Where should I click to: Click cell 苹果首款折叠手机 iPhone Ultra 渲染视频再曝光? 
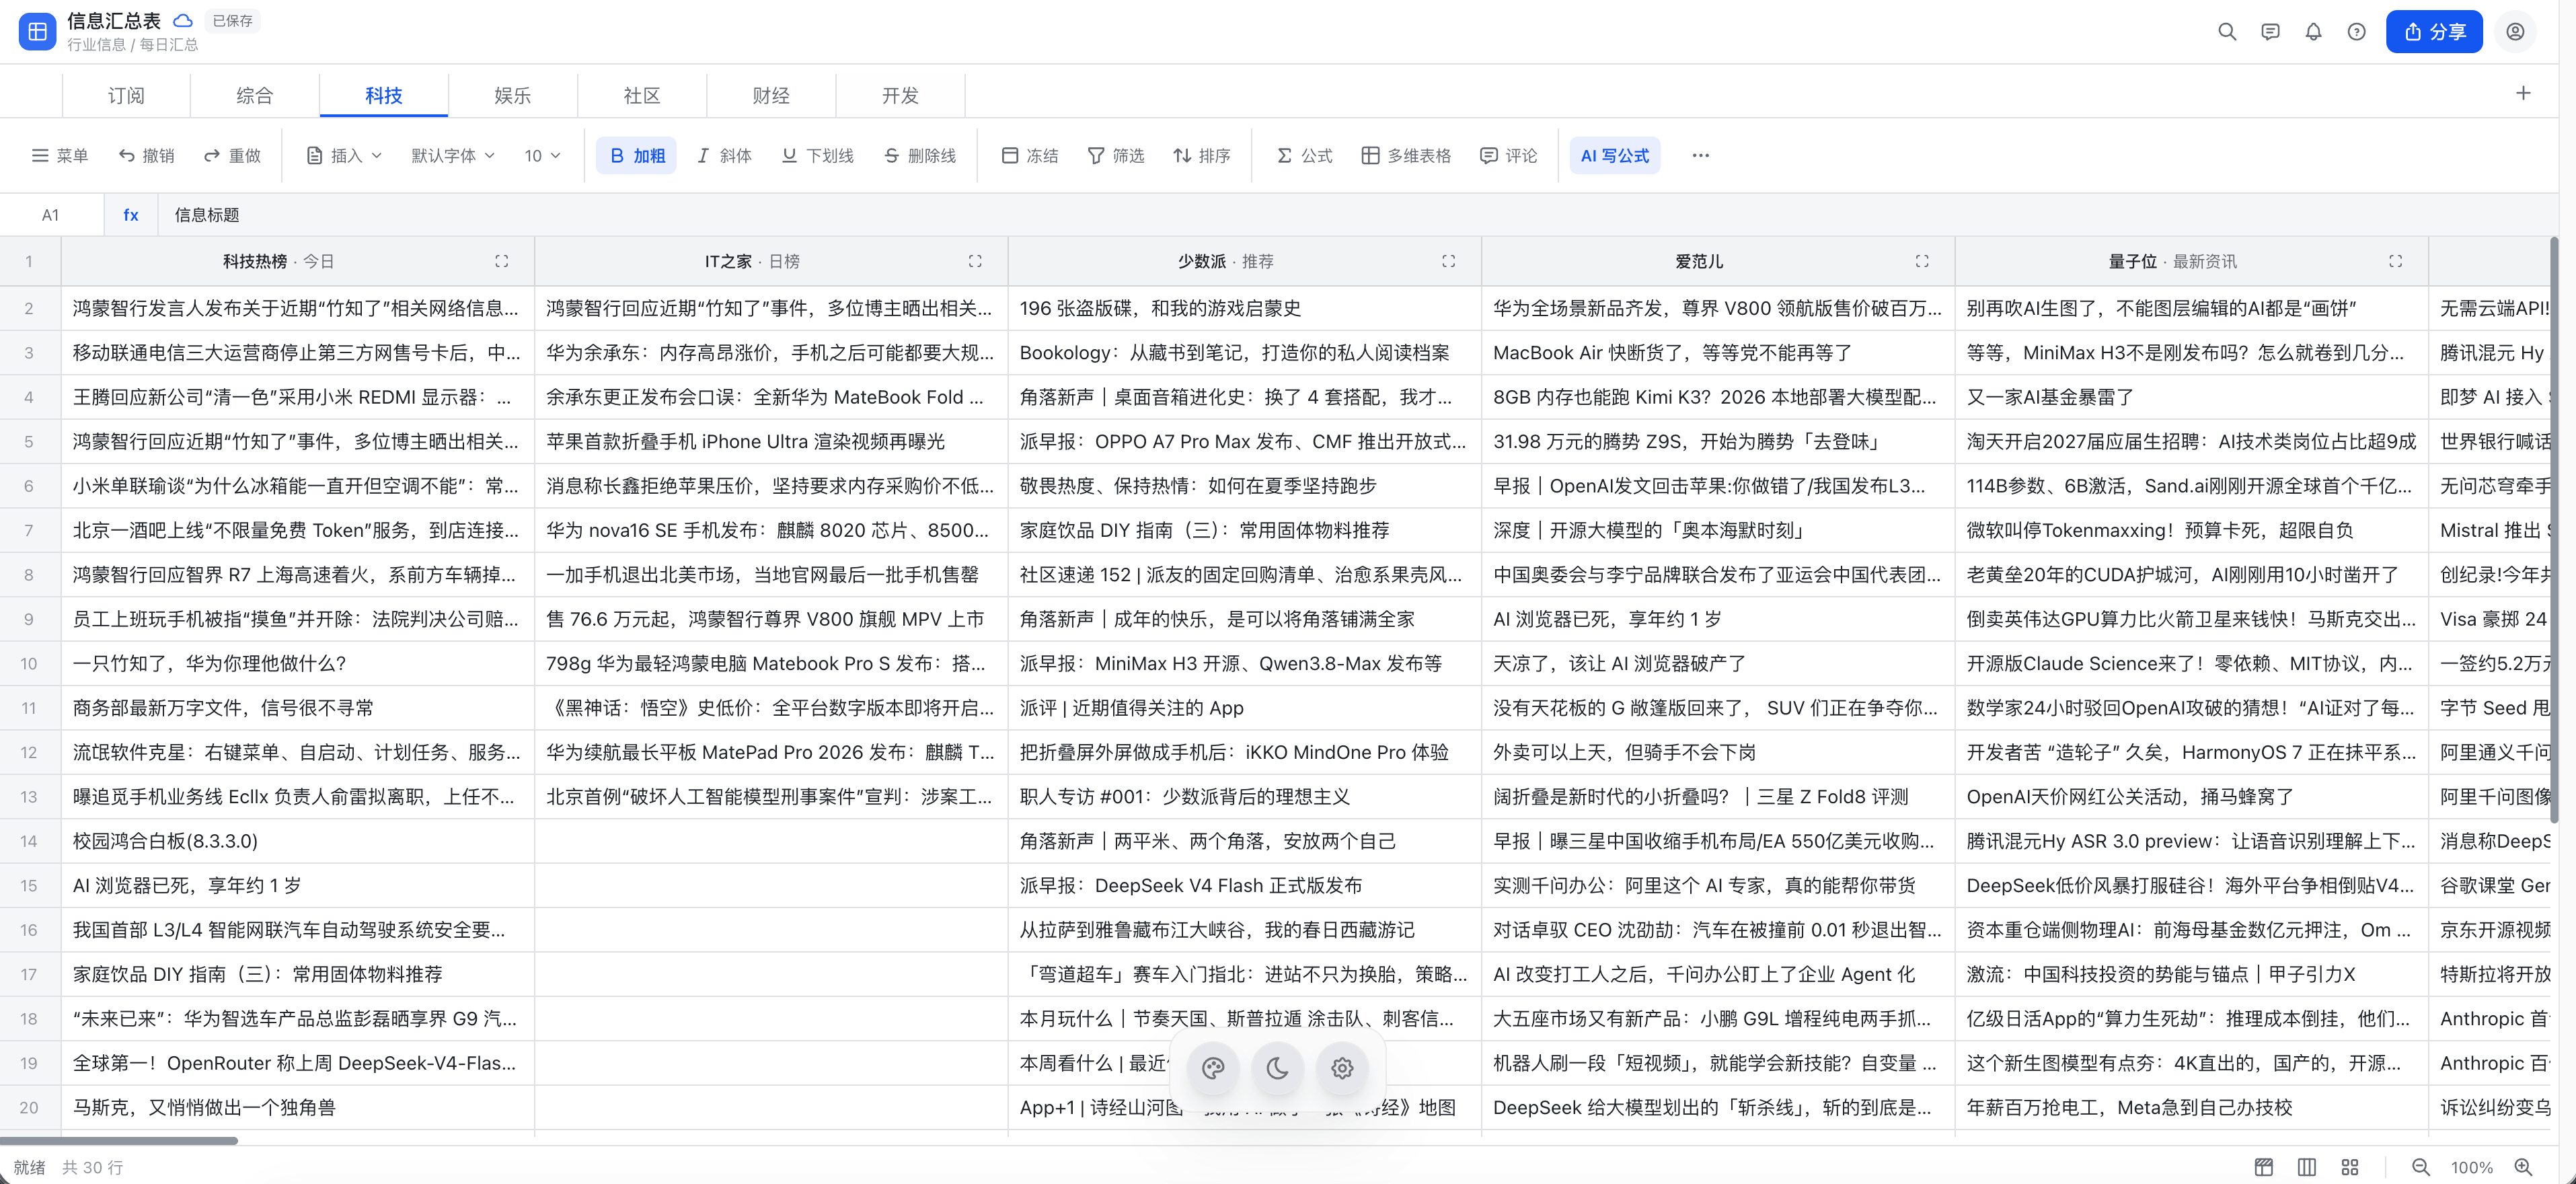tap(771, 441)
